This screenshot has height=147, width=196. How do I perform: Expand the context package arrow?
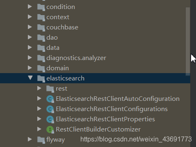30,17
